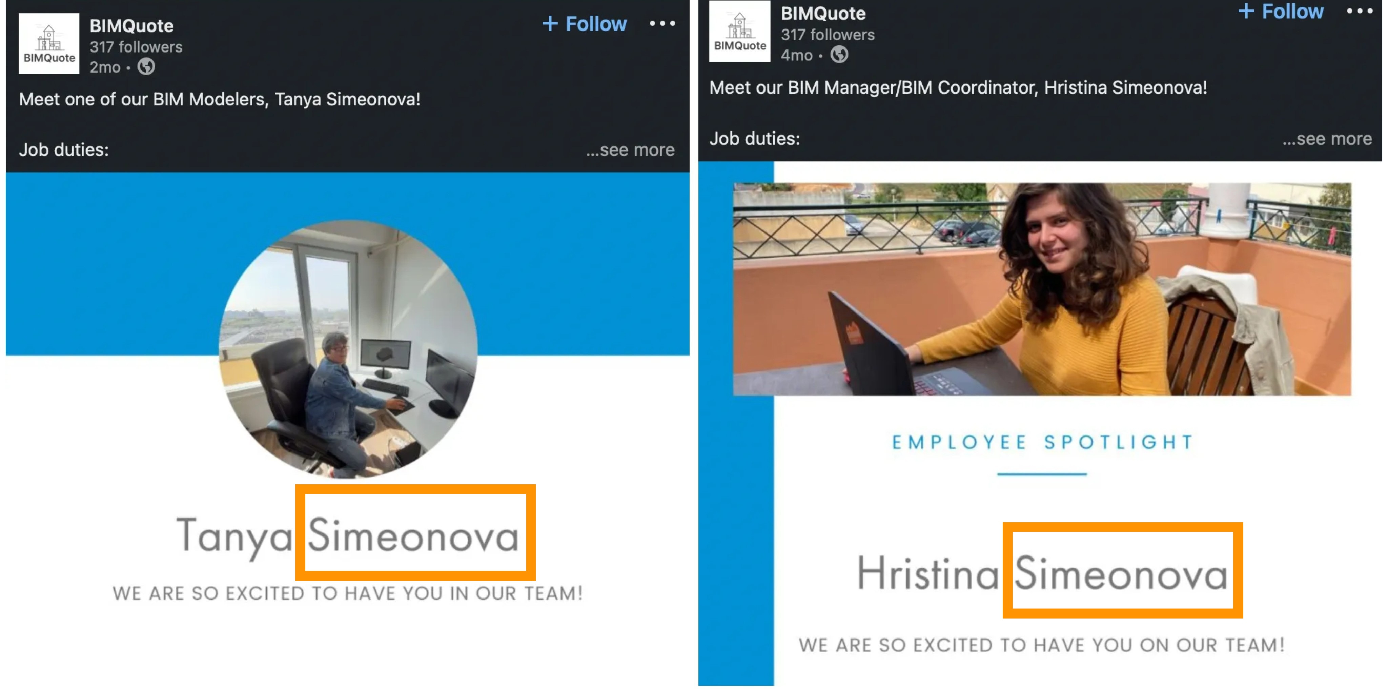Click the 317 followers text in the left post
This screenshot has height=689, width=1388.
[136, 47]
